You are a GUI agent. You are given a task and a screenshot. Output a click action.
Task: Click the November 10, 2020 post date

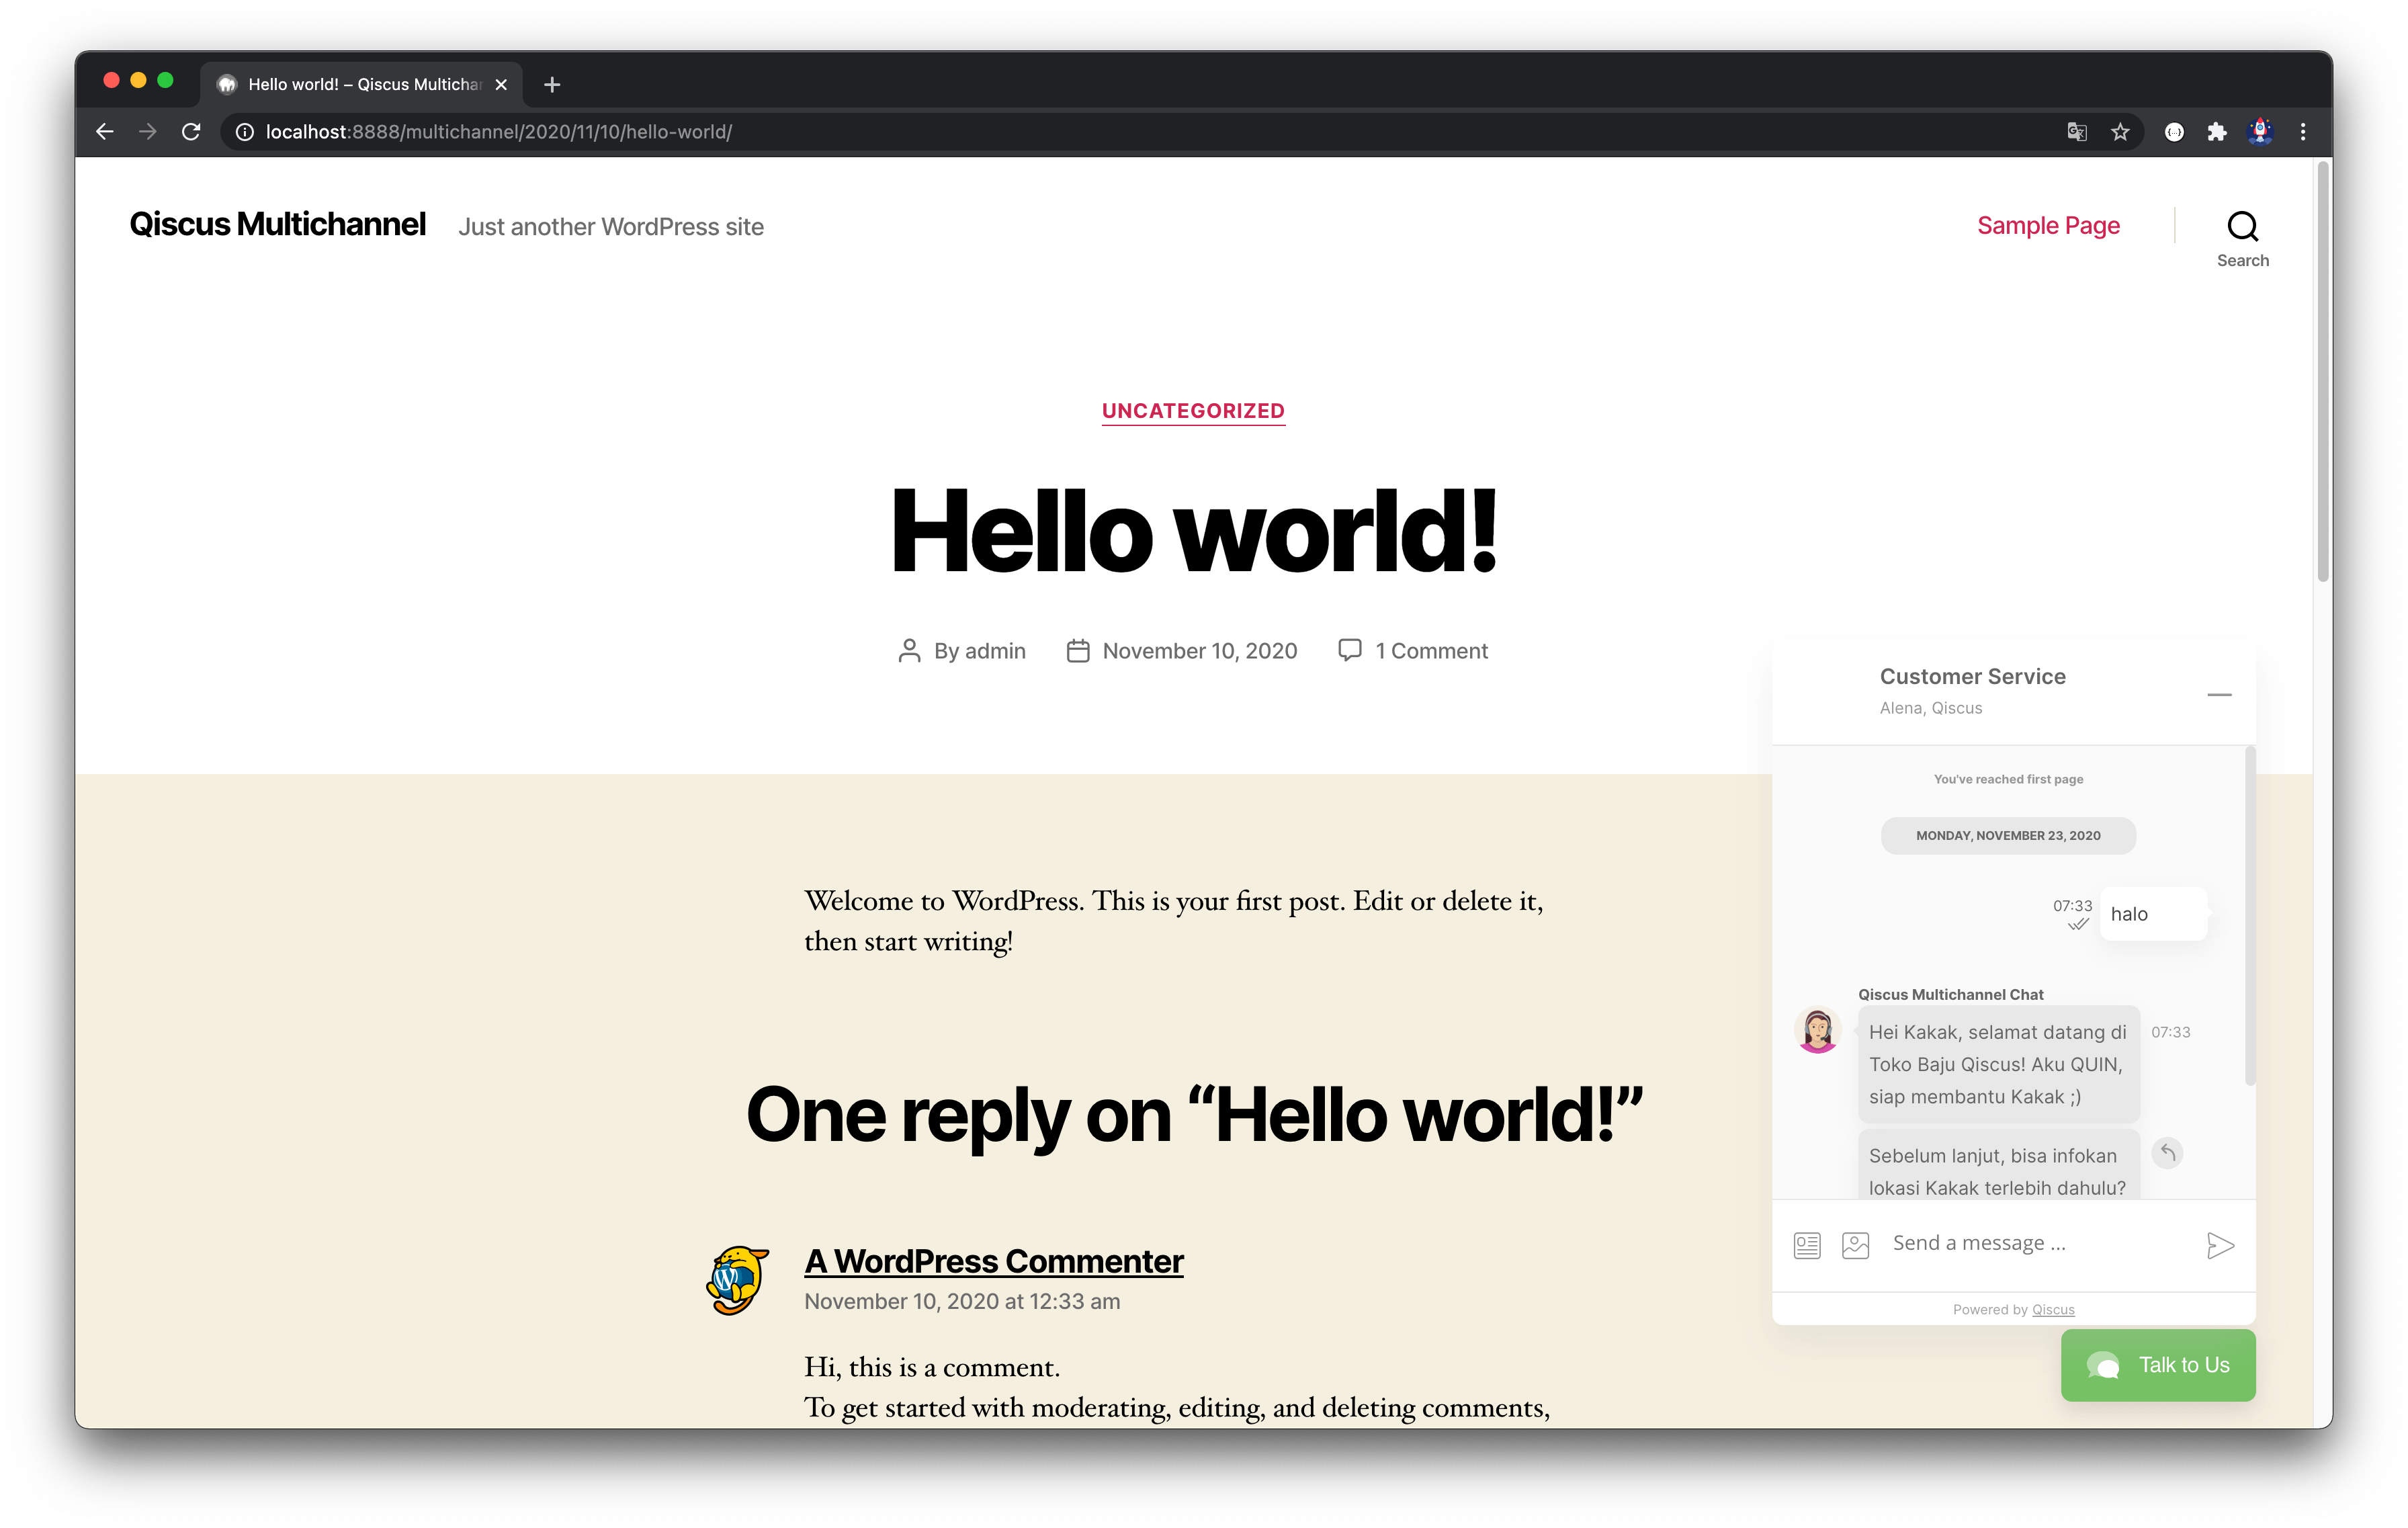coord(1200,651)
